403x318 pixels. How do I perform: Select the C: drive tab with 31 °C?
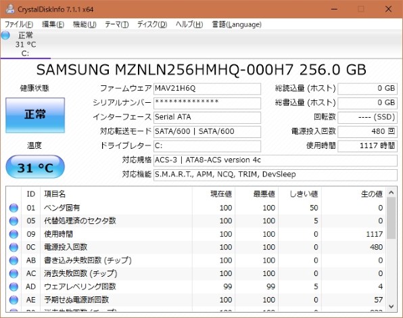pos(26,44)
